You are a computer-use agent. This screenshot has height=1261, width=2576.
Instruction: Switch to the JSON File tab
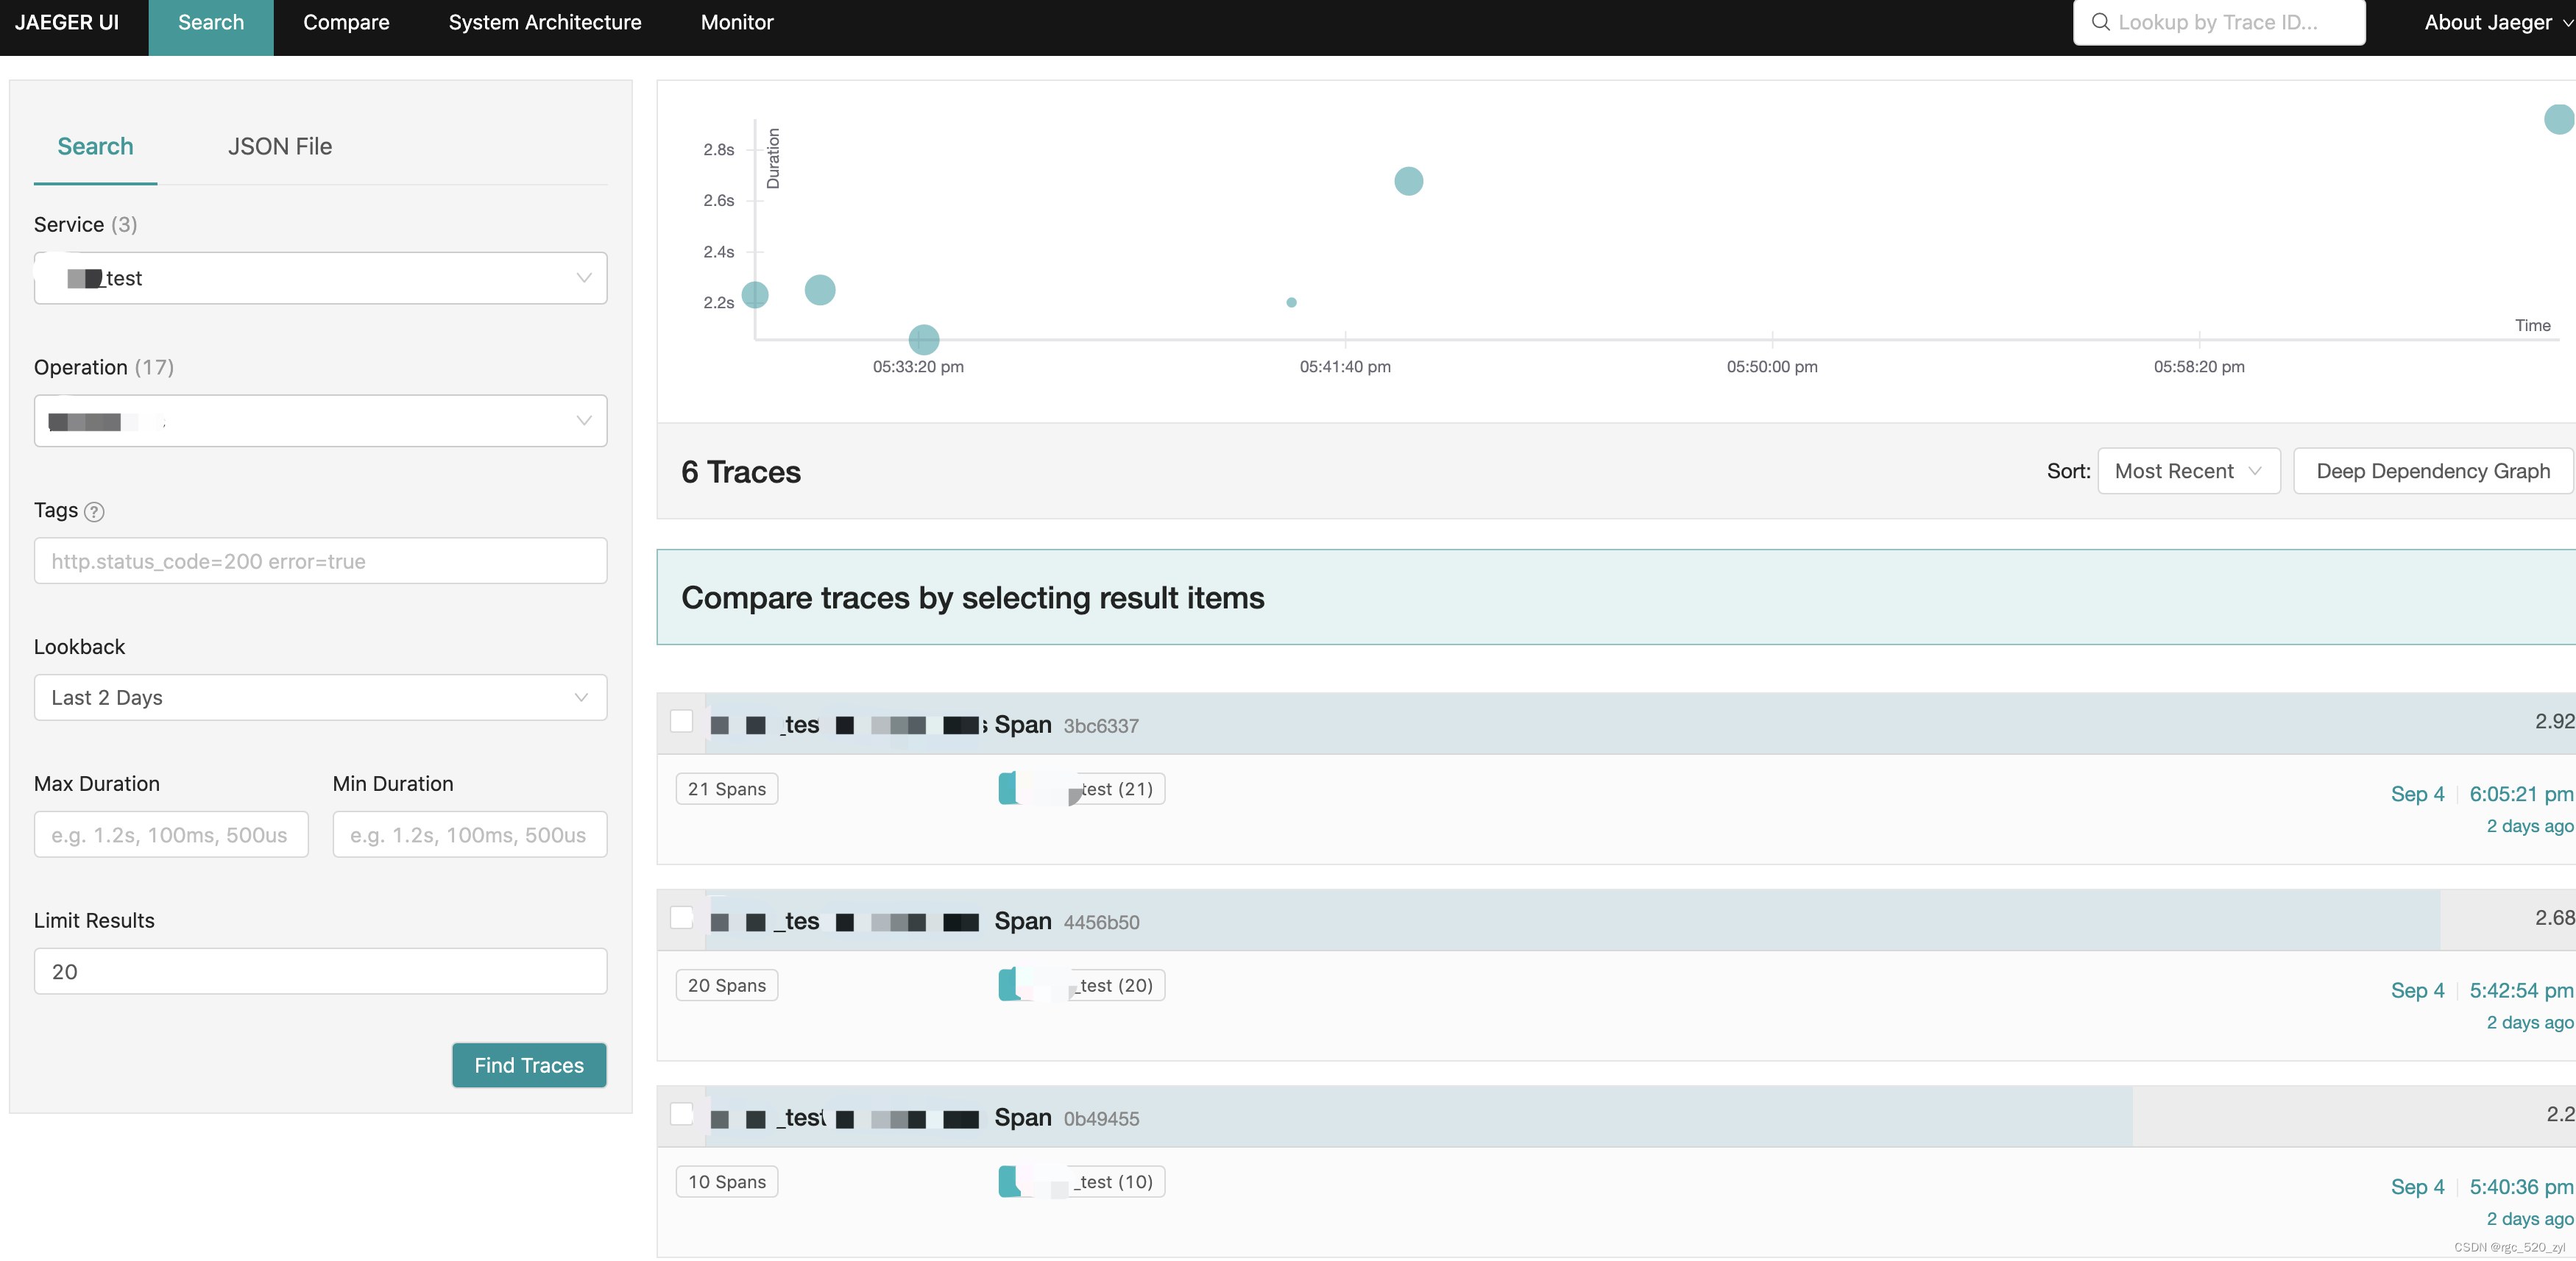click(279, 147)
